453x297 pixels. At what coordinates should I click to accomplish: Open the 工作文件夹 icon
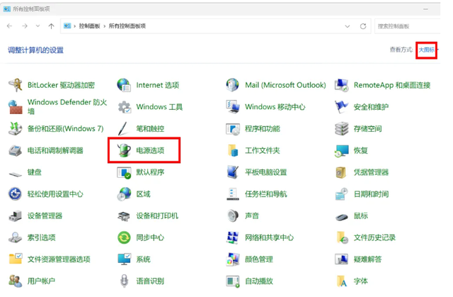point(233,150)
